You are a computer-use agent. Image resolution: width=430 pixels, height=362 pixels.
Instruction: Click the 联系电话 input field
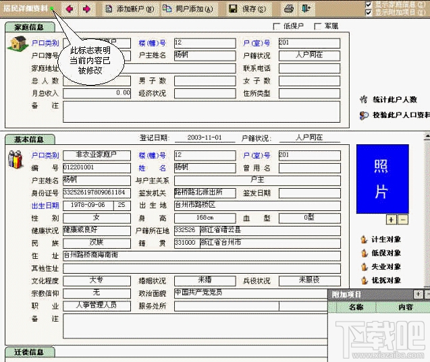point(309,68)
